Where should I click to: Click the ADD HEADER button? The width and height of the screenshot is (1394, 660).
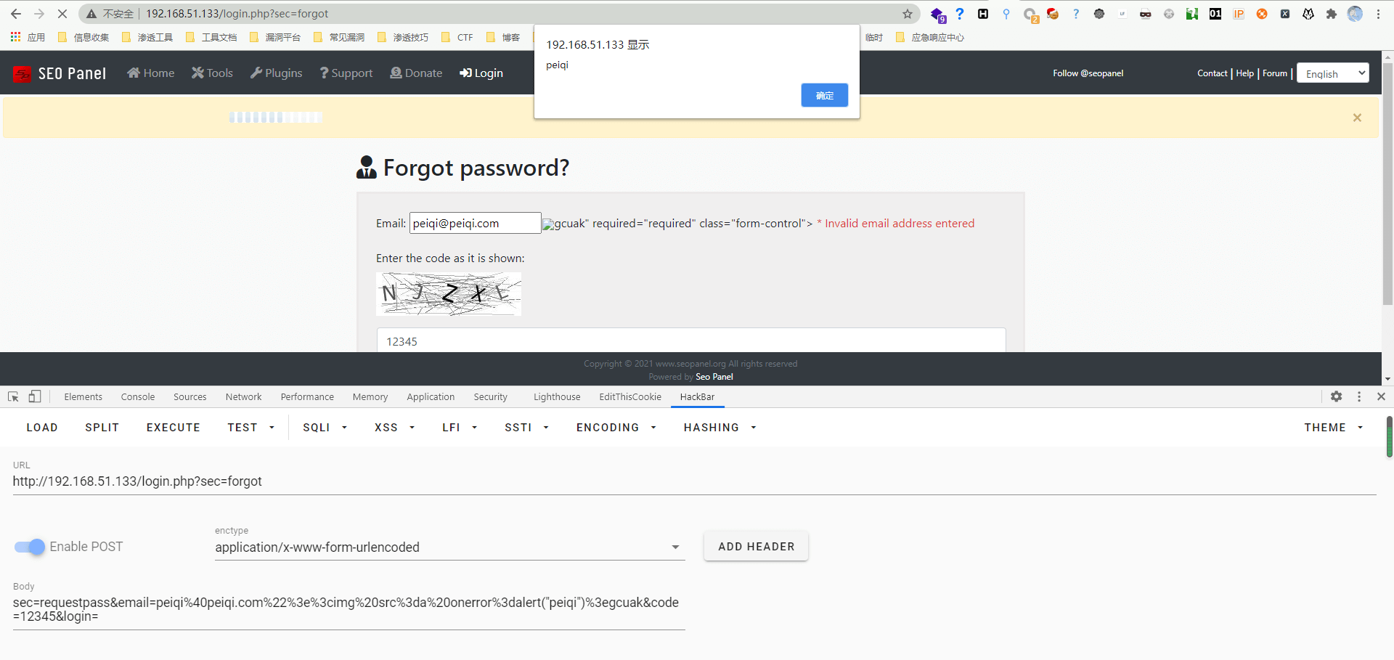coord(756,547)
